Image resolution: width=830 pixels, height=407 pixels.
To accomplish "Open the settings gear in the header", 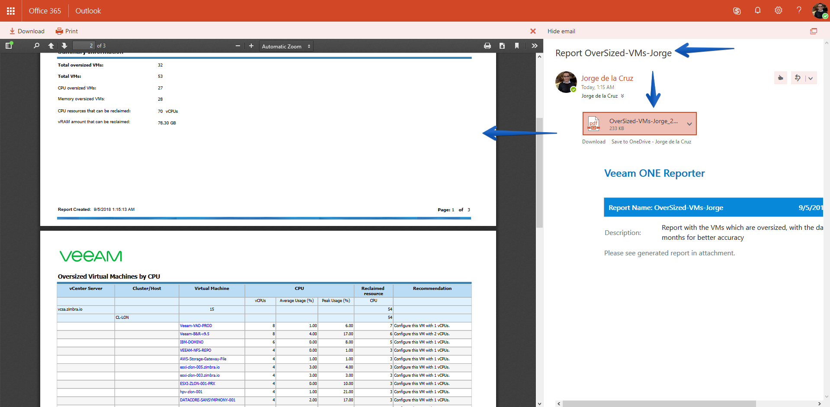I will tap(779, 10).
